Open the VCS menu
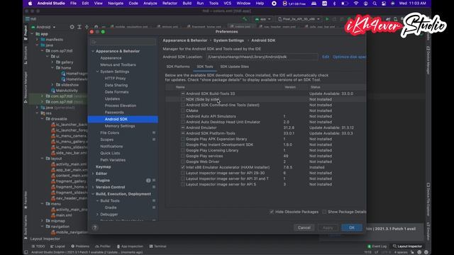The image size is (454, 255). point(228,4)
